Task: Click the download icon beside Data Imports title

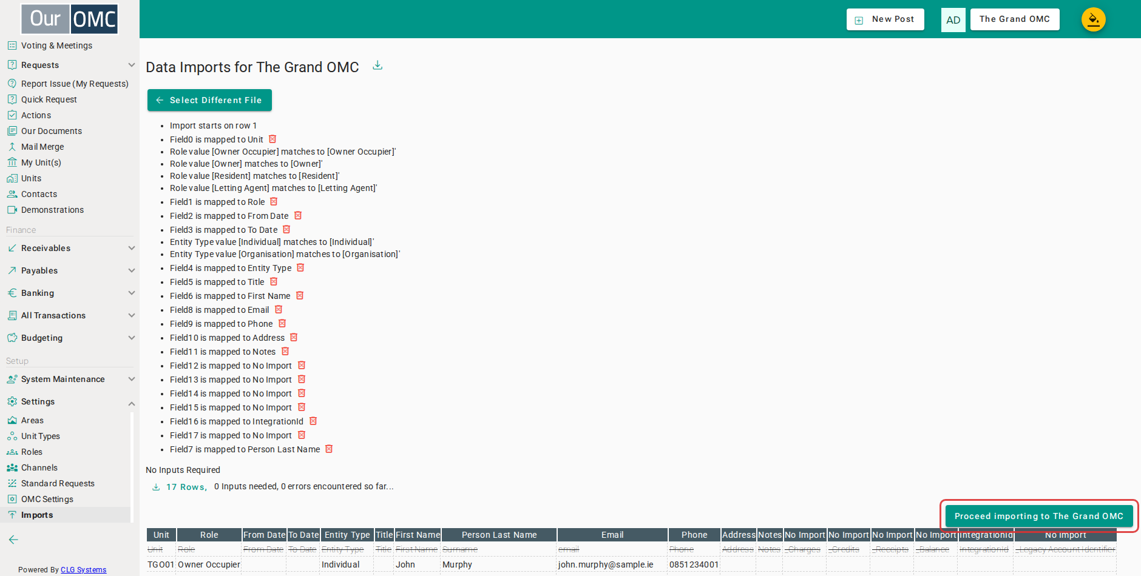Action: [378, 65]
